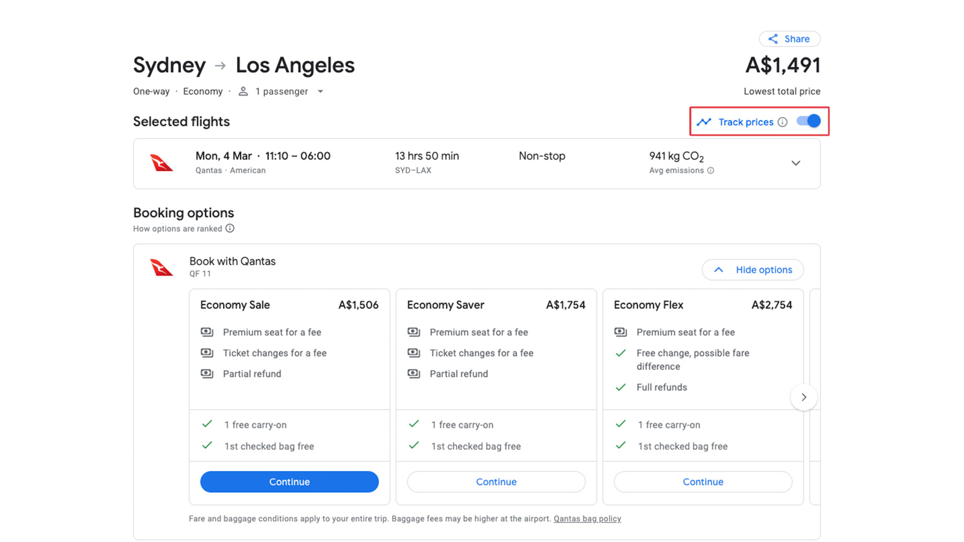Image resolution: width=964 pixels, height=542 pixels.
Task: Click the Los Angeles destination heading
Action: [x=295, y=65]
